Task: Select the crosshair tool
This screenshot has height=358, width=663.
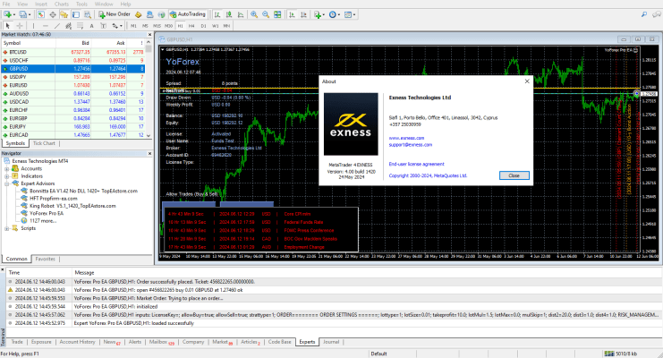Action: point(20,26)
